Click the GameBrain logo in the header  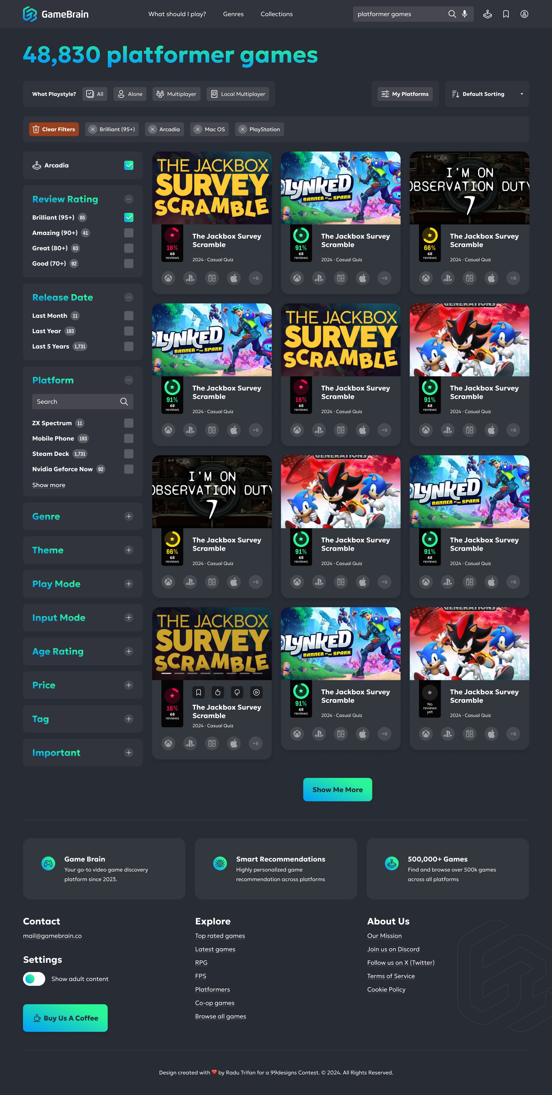tap(56, 14)
